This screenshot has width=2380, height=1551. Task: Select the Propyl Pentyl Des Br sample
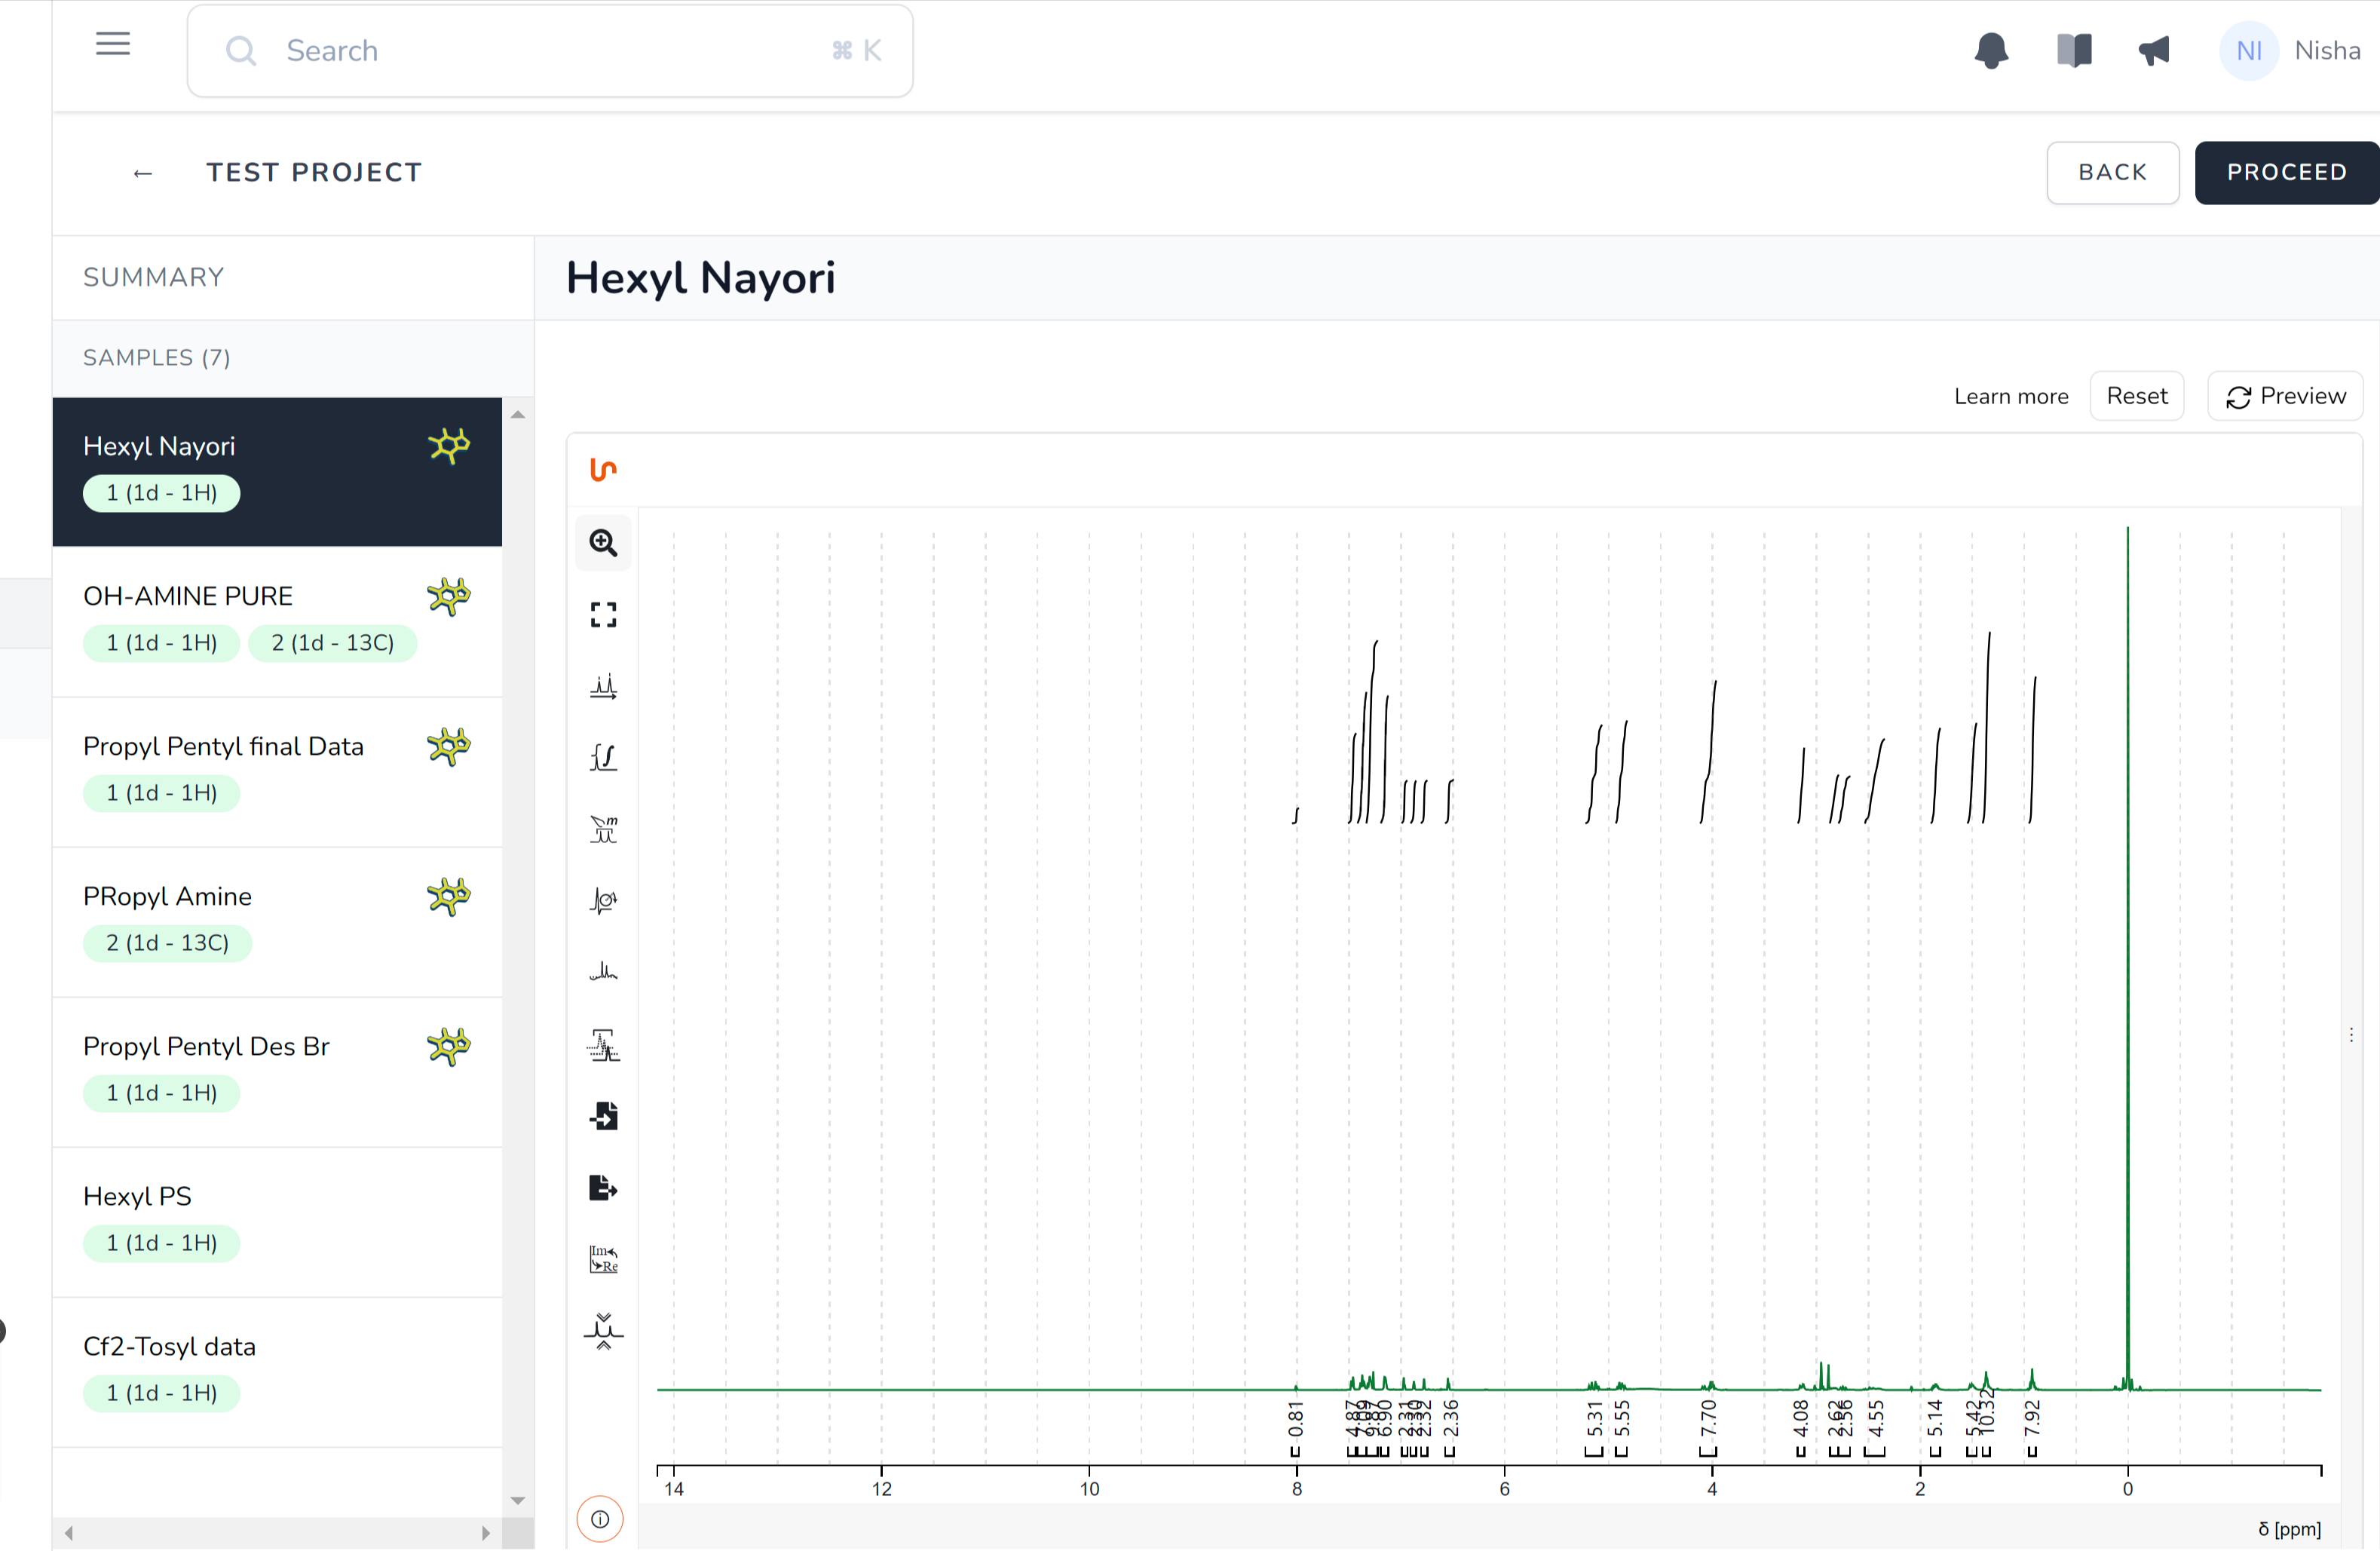pyautogui.click(x=277, y=1071)
